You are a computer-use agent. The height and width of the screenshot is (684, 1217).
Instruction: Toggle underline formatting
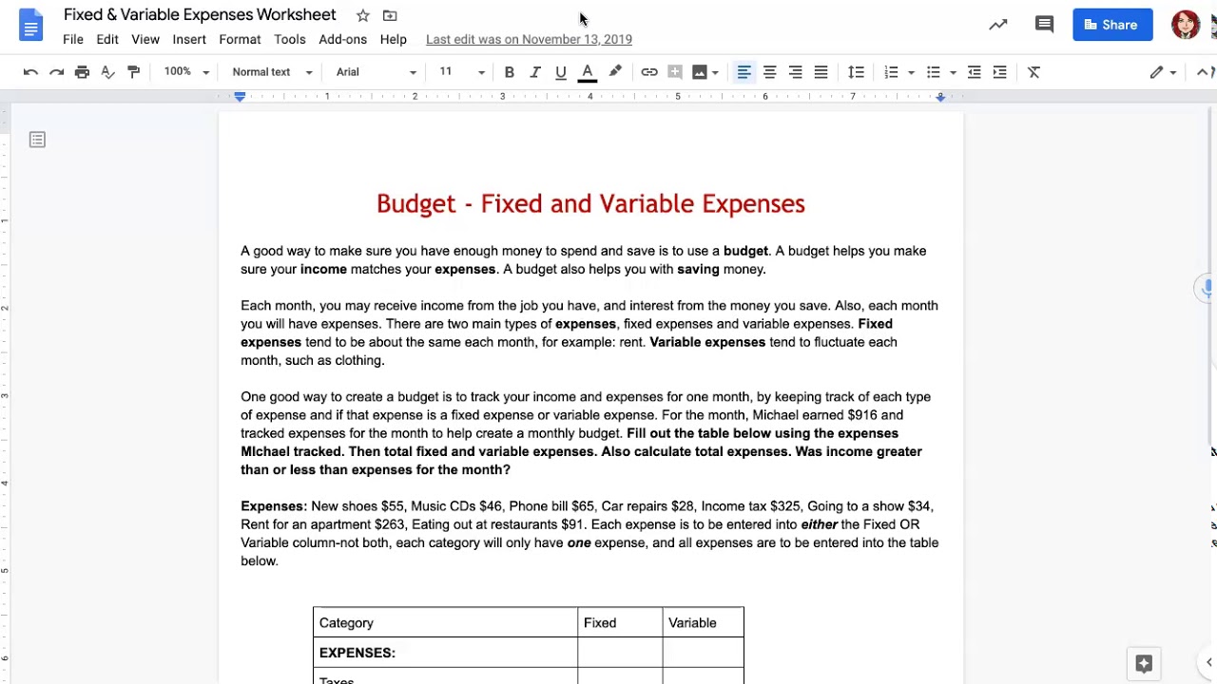(561, 72)
